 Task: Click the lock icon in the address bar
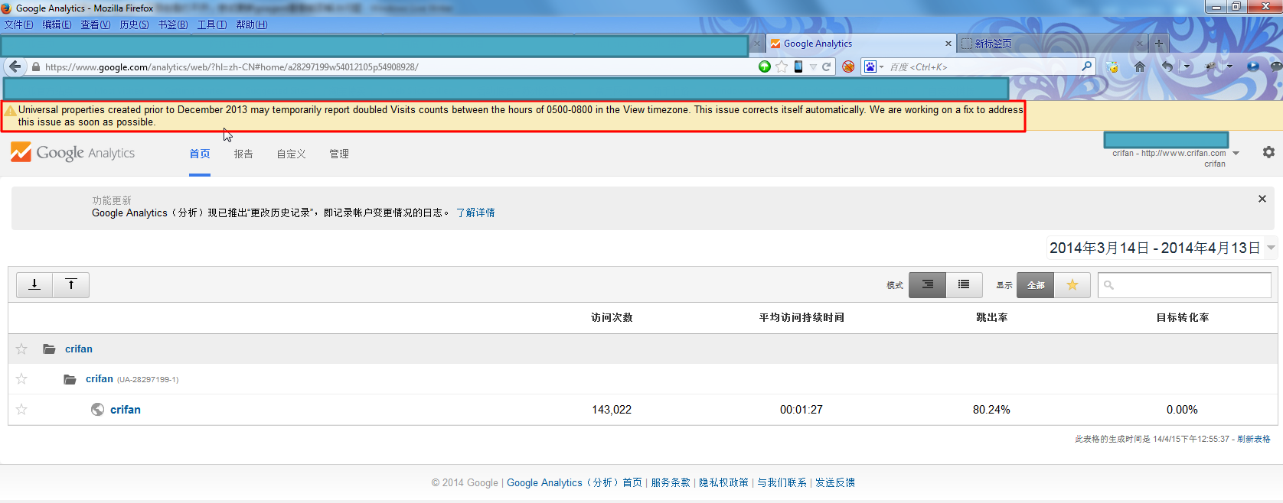coord(36,67)
